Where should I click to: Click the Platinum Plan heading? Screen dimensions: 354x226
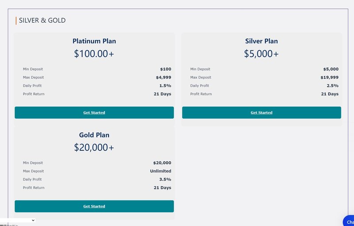(94, 41)
